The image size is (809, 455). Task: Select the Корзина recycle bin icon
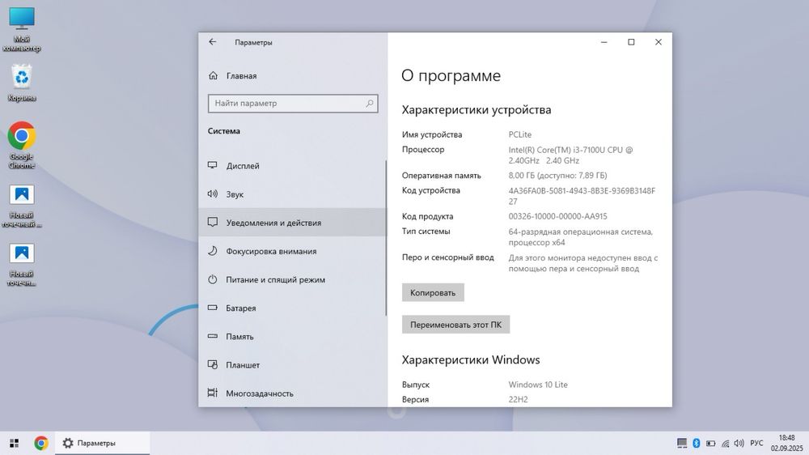tap(22, 83)
